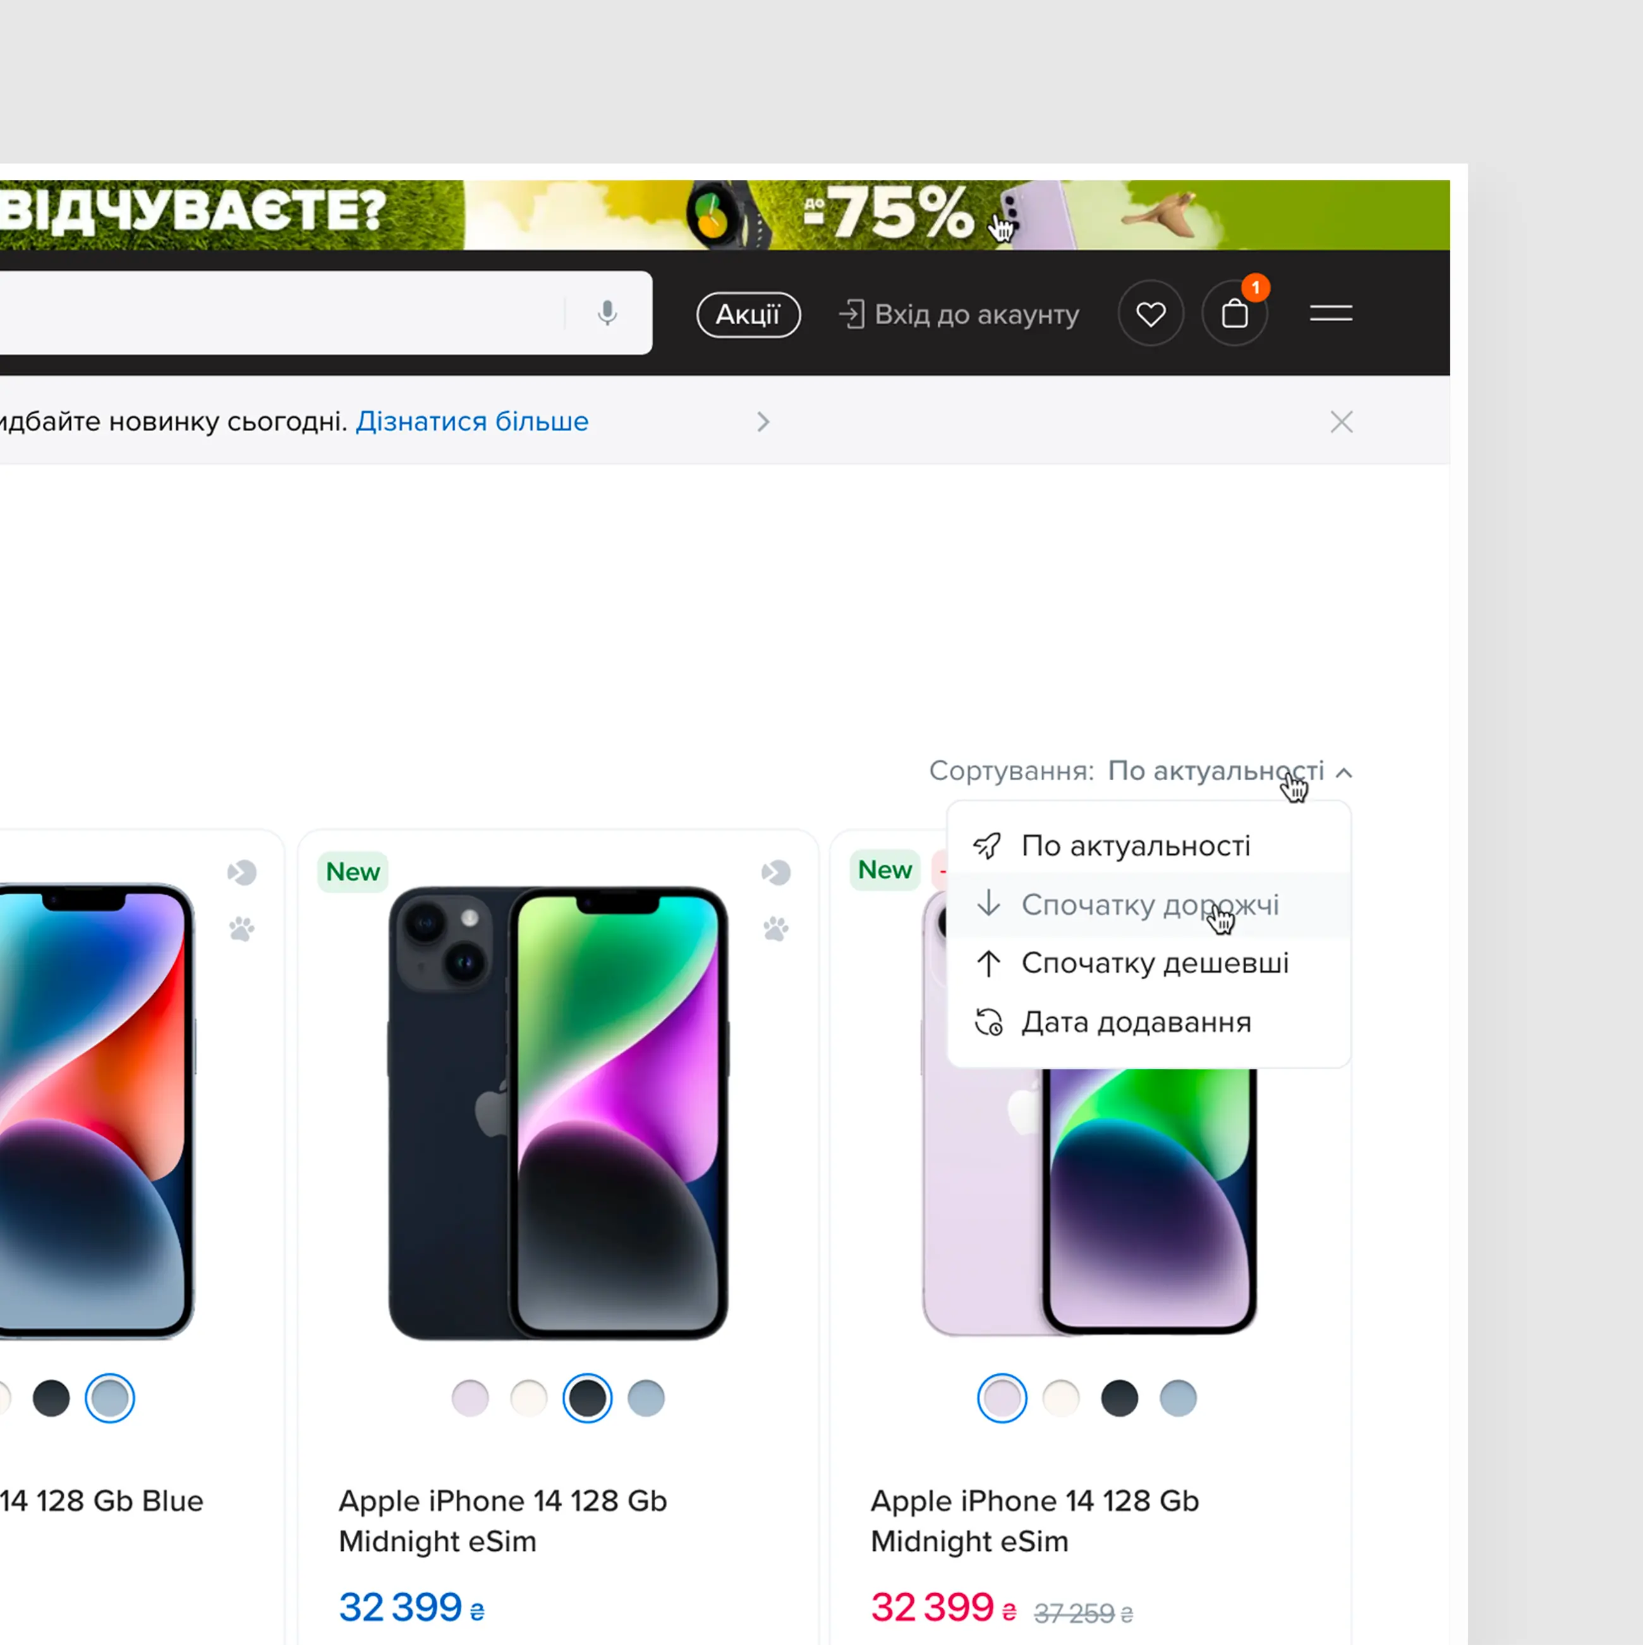Image resolution: width=1643 pixels, height=1645 pixels.
Task: Click in the search input field
Action: pyautogui.click(x=281, y=314)
